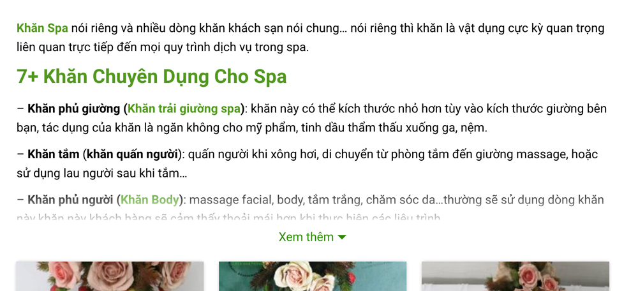Click the heading 7+ Khăn Chuyên Dụng Cho Spa

[x=151, y=76]
